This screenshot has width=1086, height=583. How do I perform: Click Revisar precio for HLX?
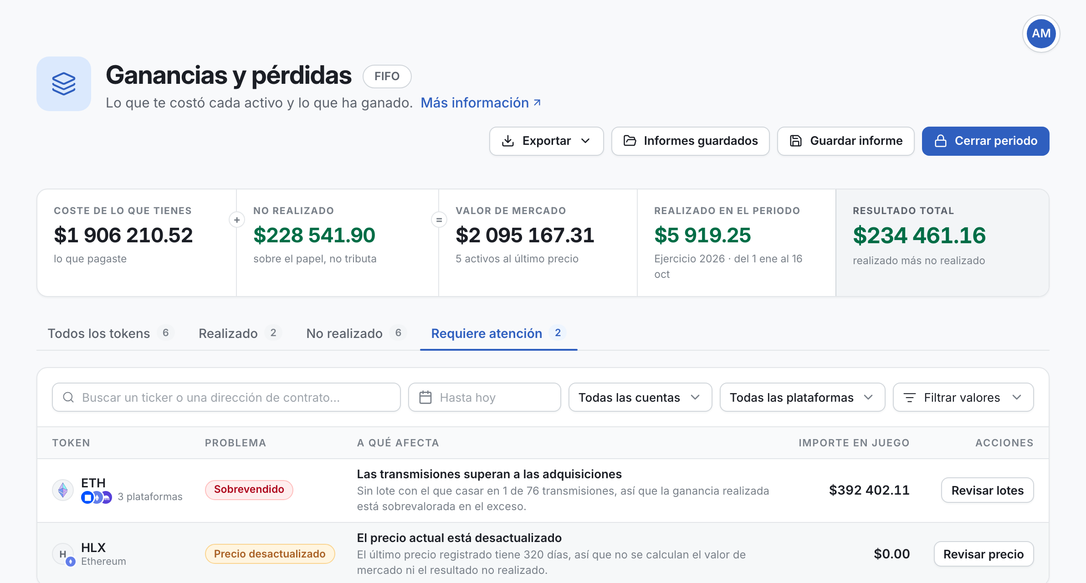point(984,554)
